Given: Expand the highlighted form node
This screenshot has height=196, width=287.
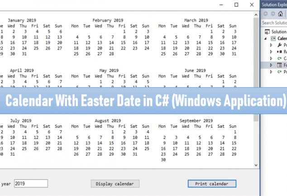Looking at the screenshot, I should (x=271, y=65).
